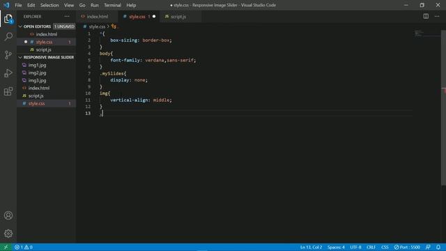Select style.css in Open Editors
The image size is (446, 251).
coord(47,42)
